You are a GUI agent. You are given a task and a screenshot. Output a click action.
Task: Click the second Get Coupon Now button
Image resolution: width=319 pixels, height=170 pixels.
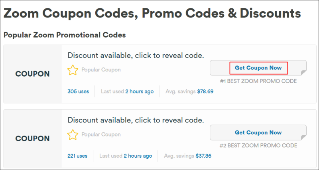[258, 132]
